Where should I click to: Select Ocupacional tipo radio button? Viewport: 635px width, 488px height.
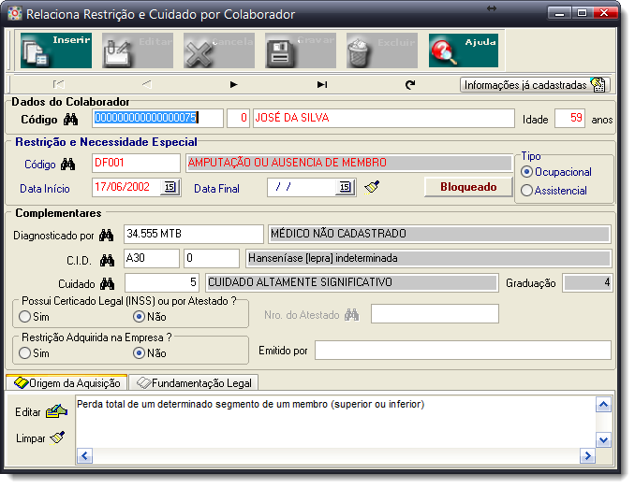pyautogui.click(x=526, y=172)
